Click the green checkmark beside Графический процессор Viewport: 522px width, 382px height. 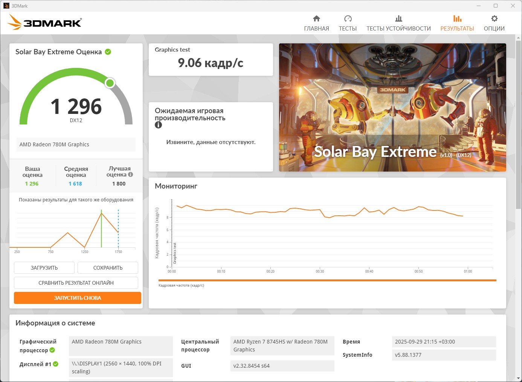click(52, 350)
